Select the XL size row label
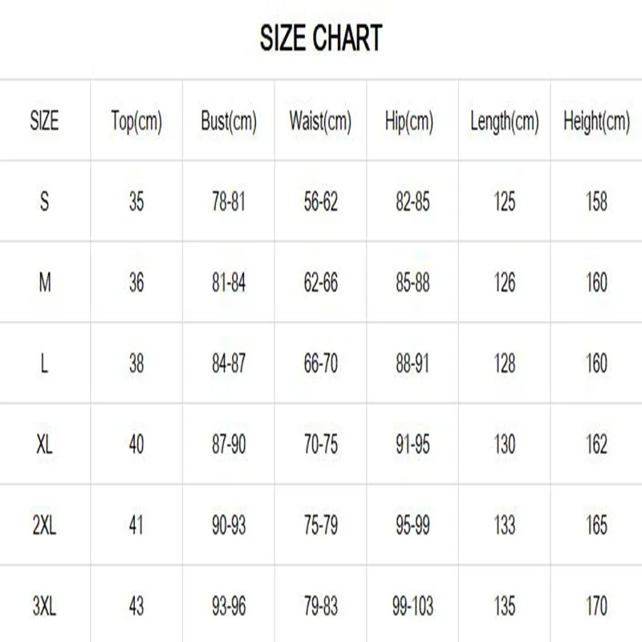 tap(44, 444)
